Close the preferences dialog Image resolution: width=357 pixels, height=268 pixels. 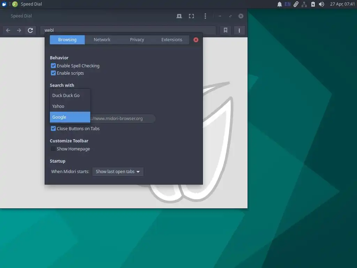(196, 40)
